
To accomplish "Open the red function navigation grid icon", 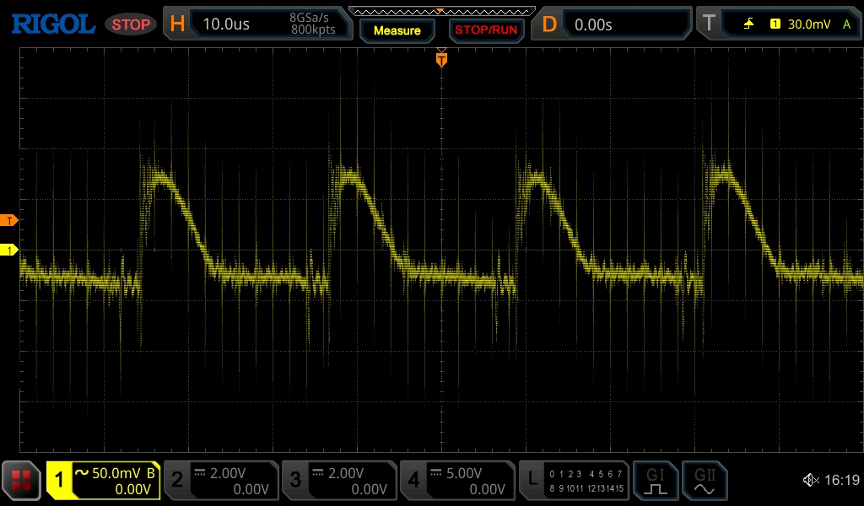I will [21, 481].
